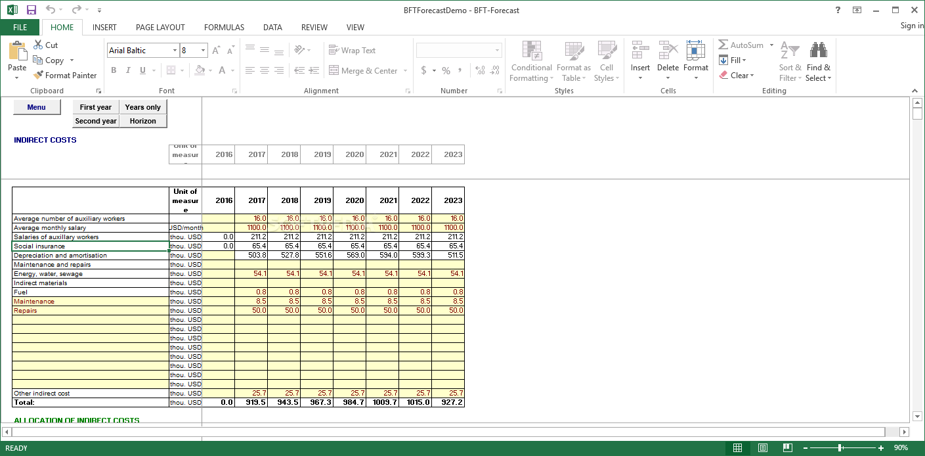
Task: Click the Help question mark icon
Action: [838, 10]
